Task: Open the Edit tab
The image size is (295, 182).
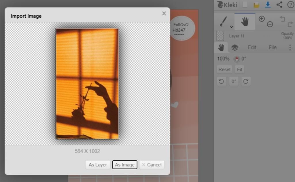Action: 252,48
